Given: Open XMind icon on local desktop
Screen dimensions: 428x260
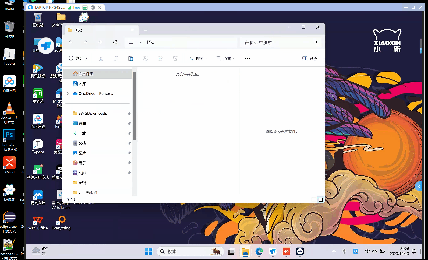Looking at the screenshot, I should pyautogui.click(x=9, y=165).
